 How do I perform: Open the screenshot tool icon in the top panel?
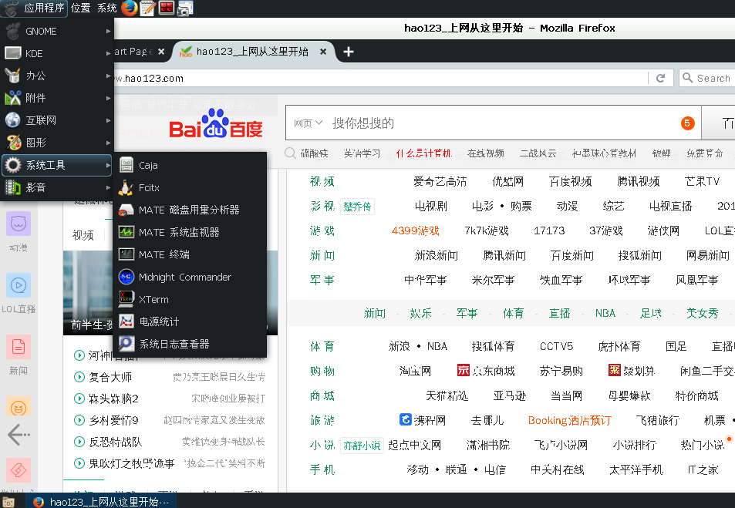coord(185,8)
